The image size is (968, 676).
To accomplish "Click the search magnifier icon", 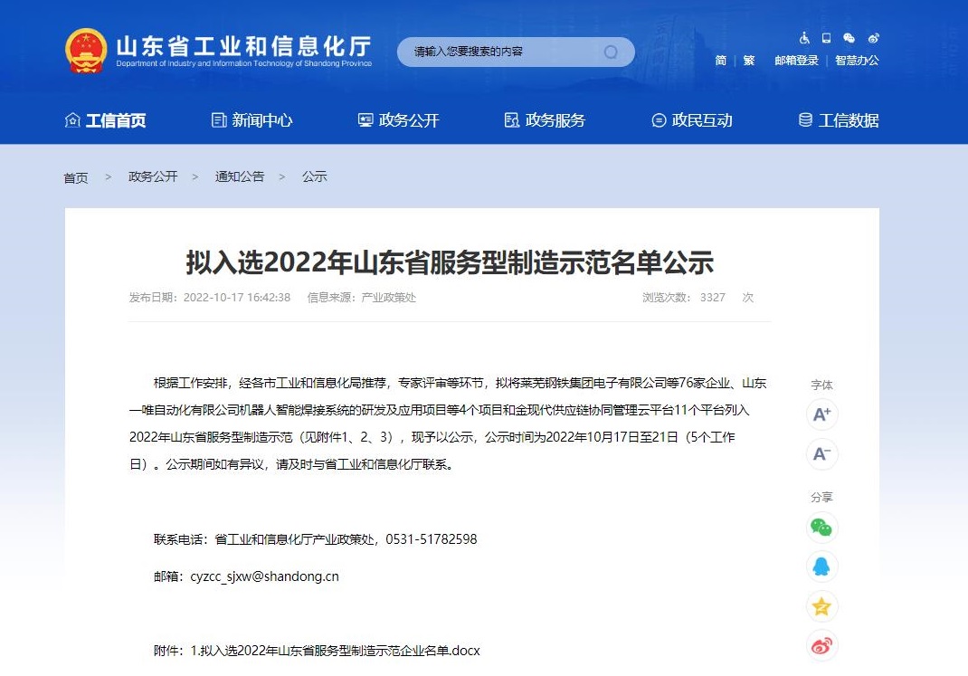I will (611, 52).
